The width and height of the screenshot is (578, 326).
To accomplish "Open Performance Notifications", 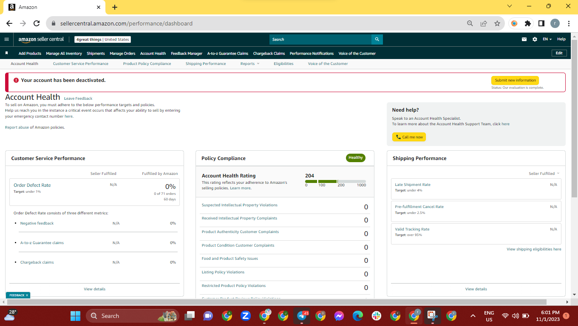I will coord(312,53).
